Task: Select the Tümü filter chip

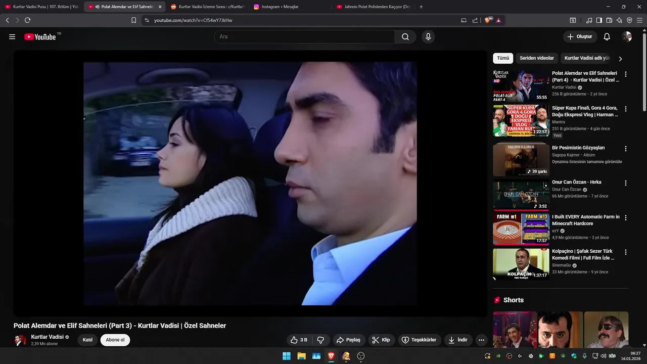Action: click(503, 58)
